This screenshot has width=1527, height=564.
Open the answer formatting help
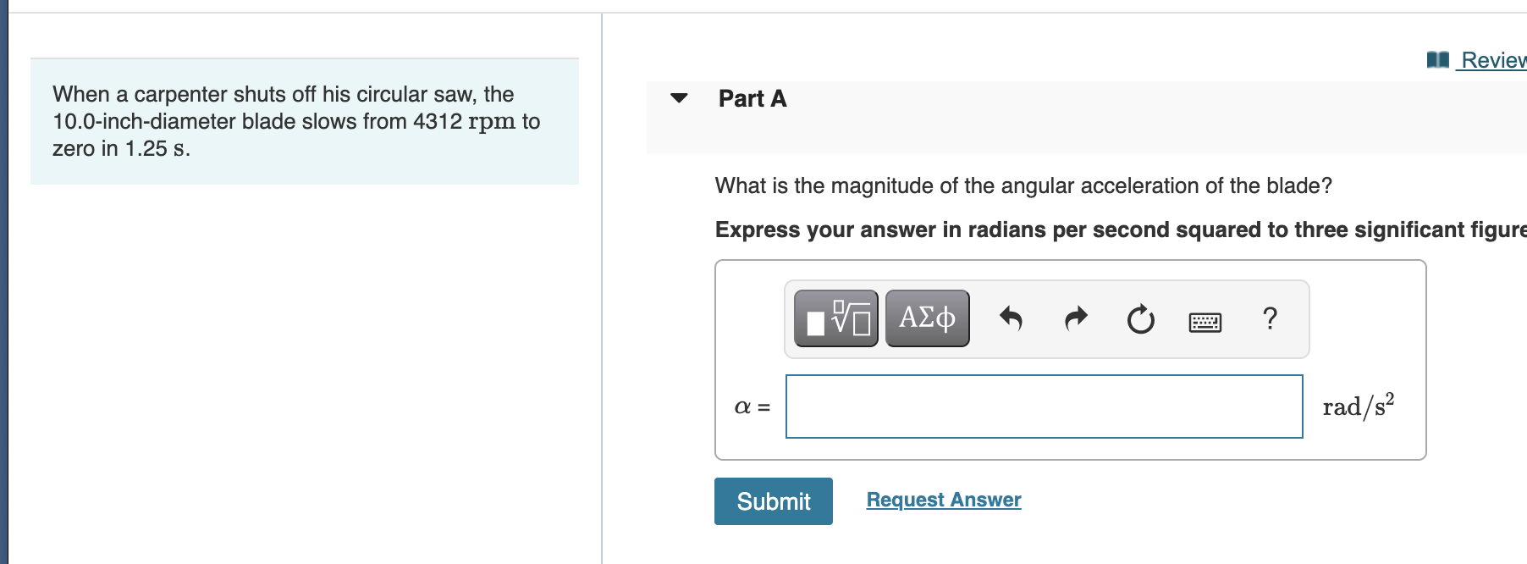click(x=1269, y=318)
